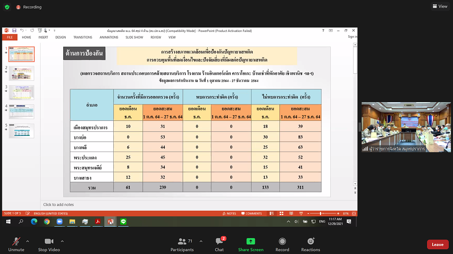Open the Windows Start menu

pos(8,222)
